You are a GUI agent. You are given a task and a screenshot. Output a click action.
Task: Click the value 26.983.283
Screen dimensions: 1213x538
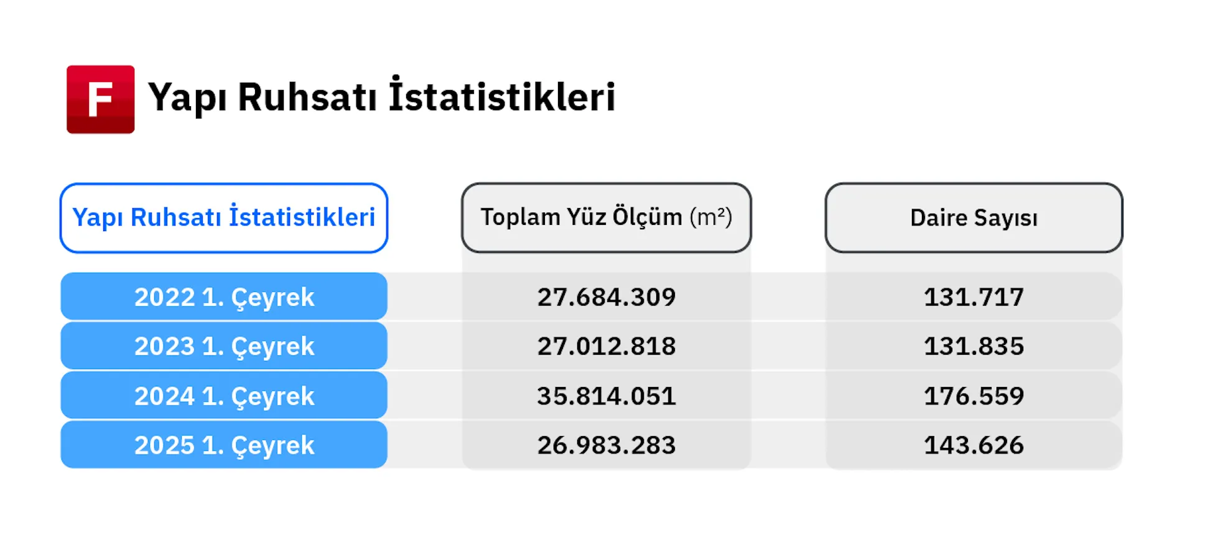click(606, 445)
